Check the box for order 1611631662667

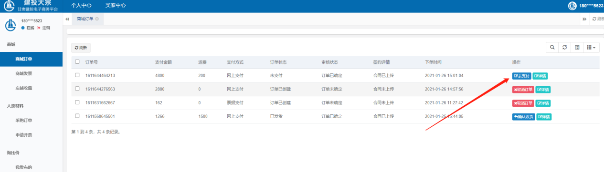[77, 102]
